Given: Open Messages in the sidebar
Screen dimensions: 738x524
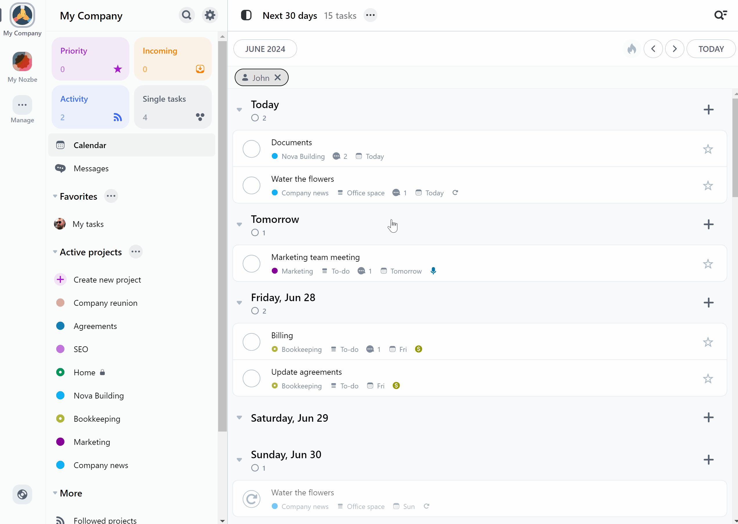Looking at the screenshot, I should [x=91, y=168].
